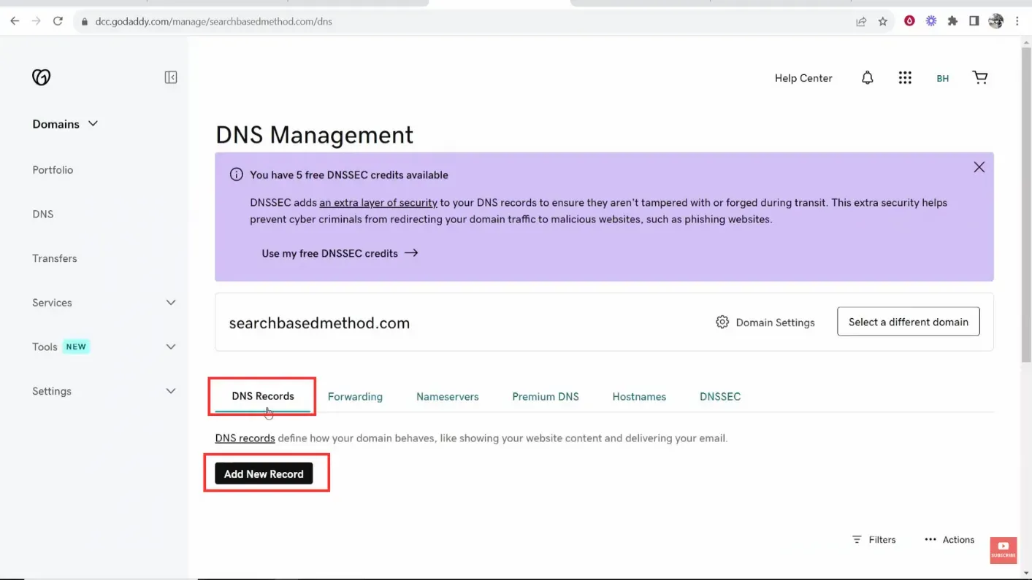1032x580 pixels.
Task: Reload the current page
Action: click(58, 21)
